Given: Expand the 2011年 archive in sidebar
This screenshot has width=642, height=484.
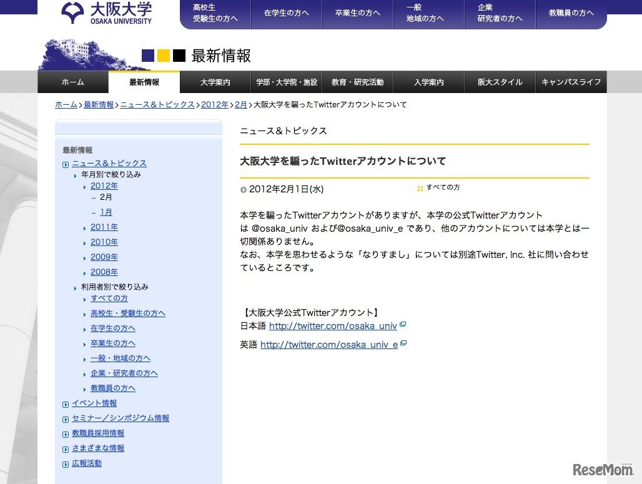Looking at the screenshot, I should [104, 227].
